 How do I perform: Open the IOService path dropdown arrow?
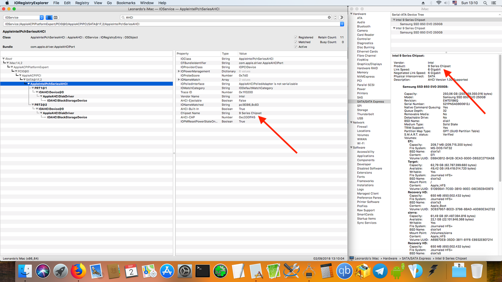[342, 24]
